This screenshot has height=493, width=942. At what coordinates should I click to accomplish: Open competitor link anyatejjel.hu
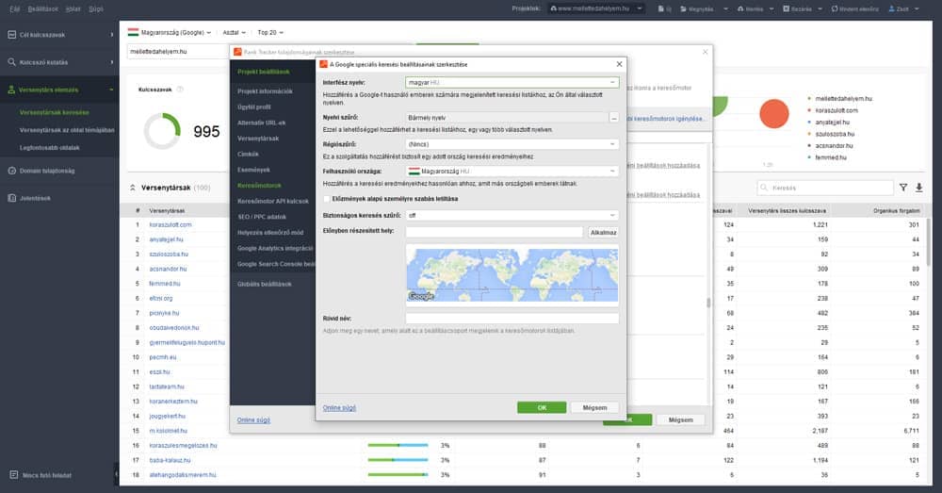167,239
